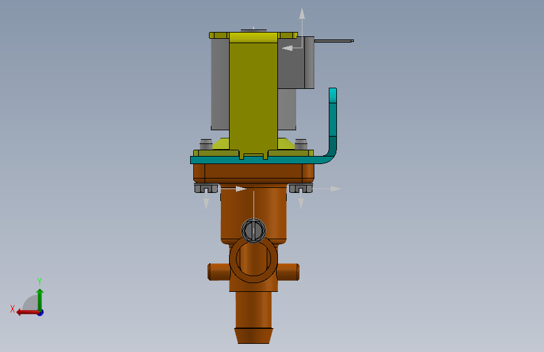Select the thin terminal pin on the connector
The height and width of the screenshot is (352, 544).
[x=334, y=41]
